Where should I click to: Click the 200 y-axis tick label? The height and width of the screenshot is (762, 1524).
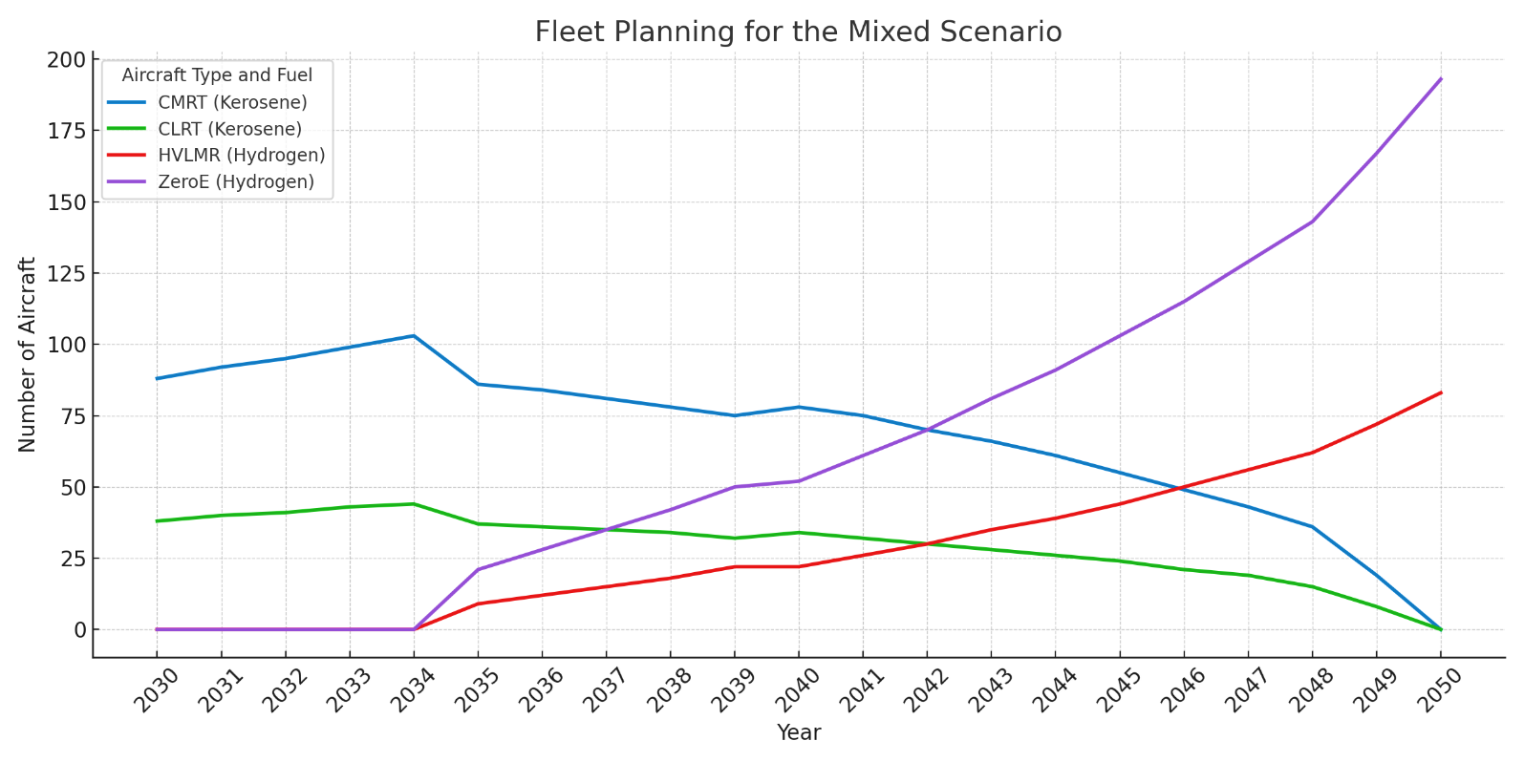[66, 60]
